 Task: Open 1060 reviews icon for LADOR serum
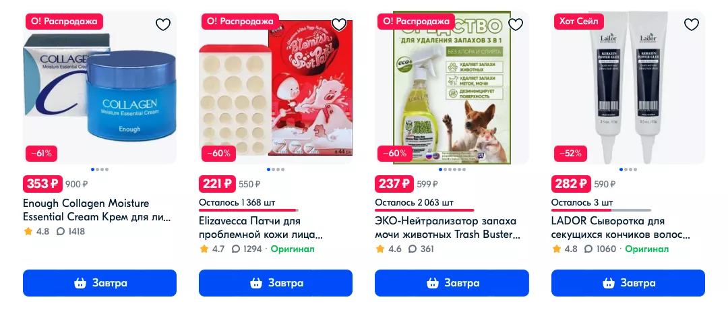(x=588, y=249)
